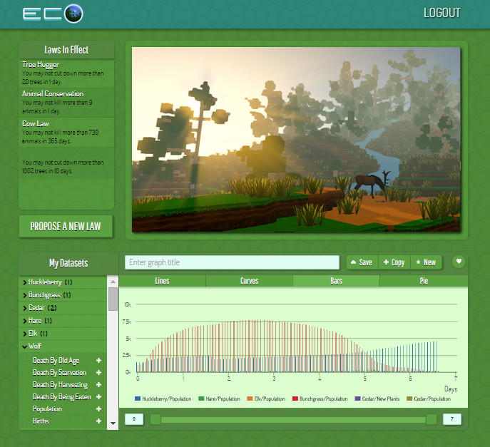Switch to the Pie graph tab
The height and width of the screenshot is (447, 490).
point(424,281)
